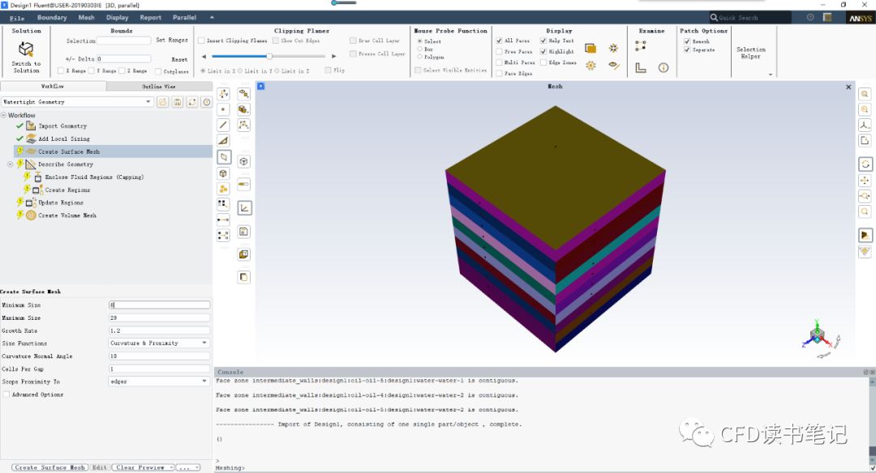
Task: Select the triangle angle-ruler filter icon
Action: click(x=223, y=141)
